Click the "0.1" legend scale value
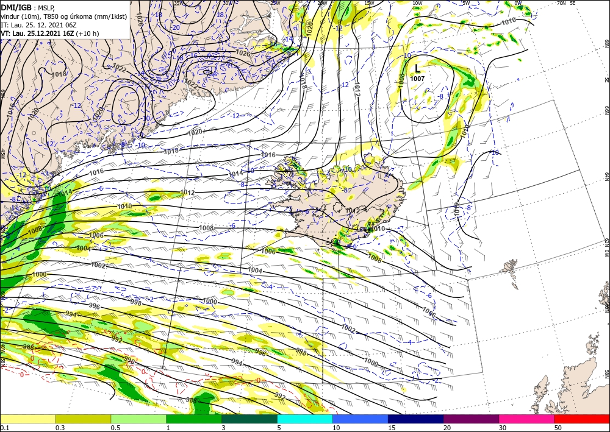Viewport: 610px width, 432px height. (x=4, y=428)
